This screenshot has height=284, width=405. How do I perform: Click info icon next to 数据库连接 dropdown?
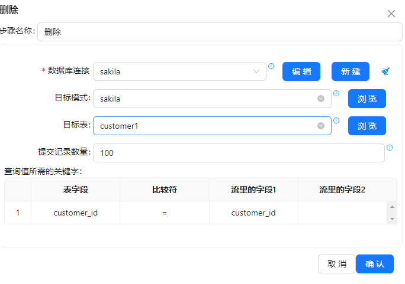click(x=271, y=66)
